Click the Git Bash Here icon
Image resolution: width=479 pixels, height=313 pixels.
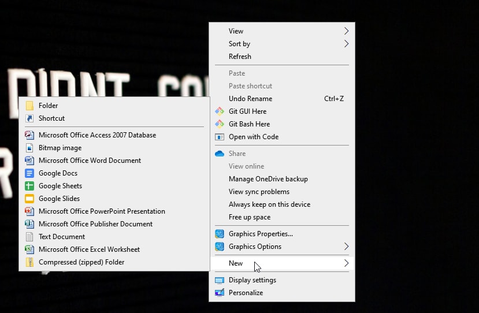coord(220,124)
